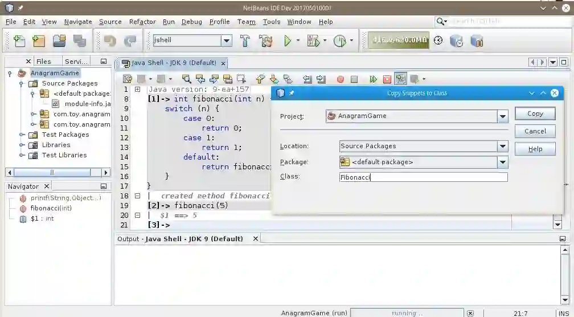Click the Toggle Bookmark icon
This screenshot has width=574, height=317.
(288, 79)
